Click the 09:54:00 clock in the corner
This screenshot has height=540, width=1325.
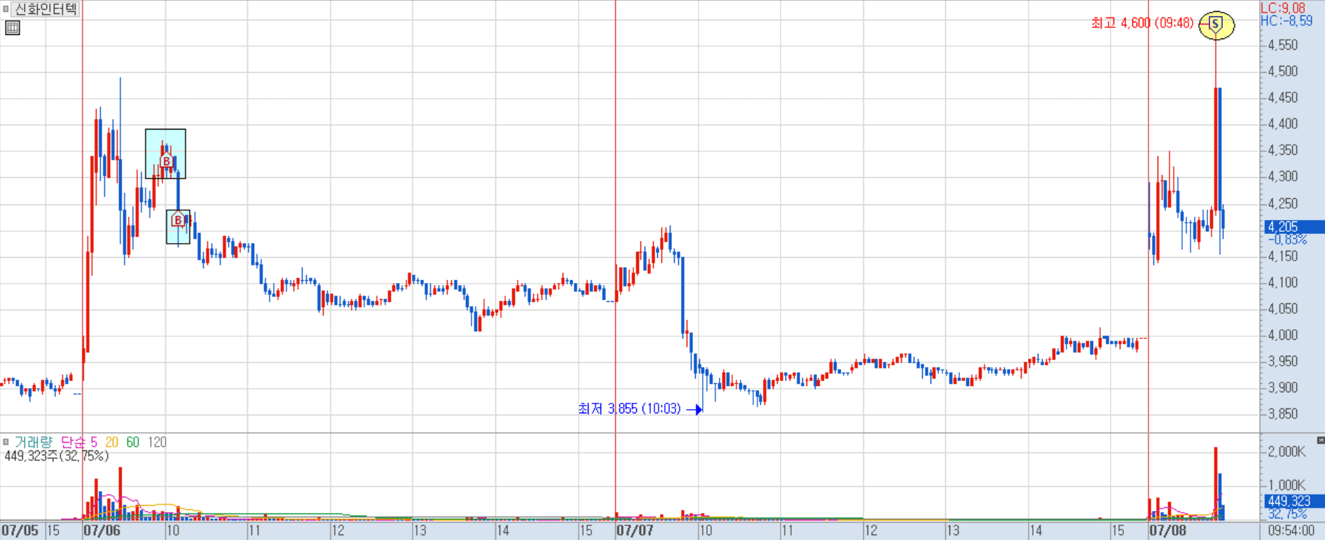(x=1291, y=530)
